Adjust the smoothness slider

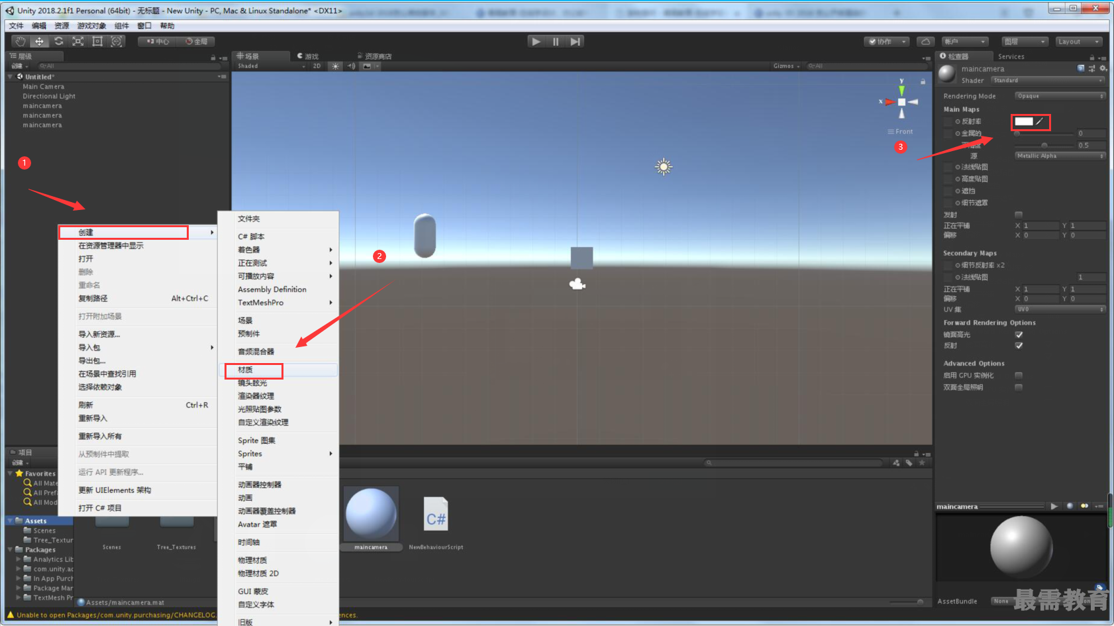click(x=1044, y=145)
